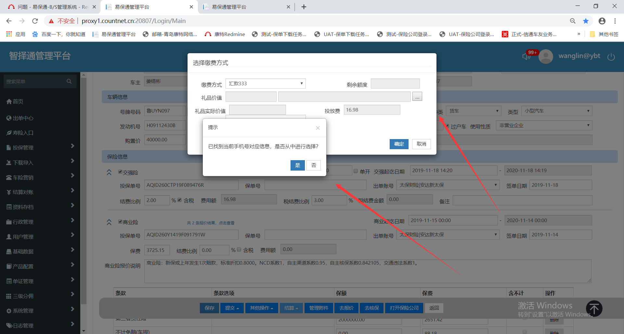Open the 使用性质 dropdown showing 非营业企业
Viewport: 624px width, 334px height.
pos(544,125)
